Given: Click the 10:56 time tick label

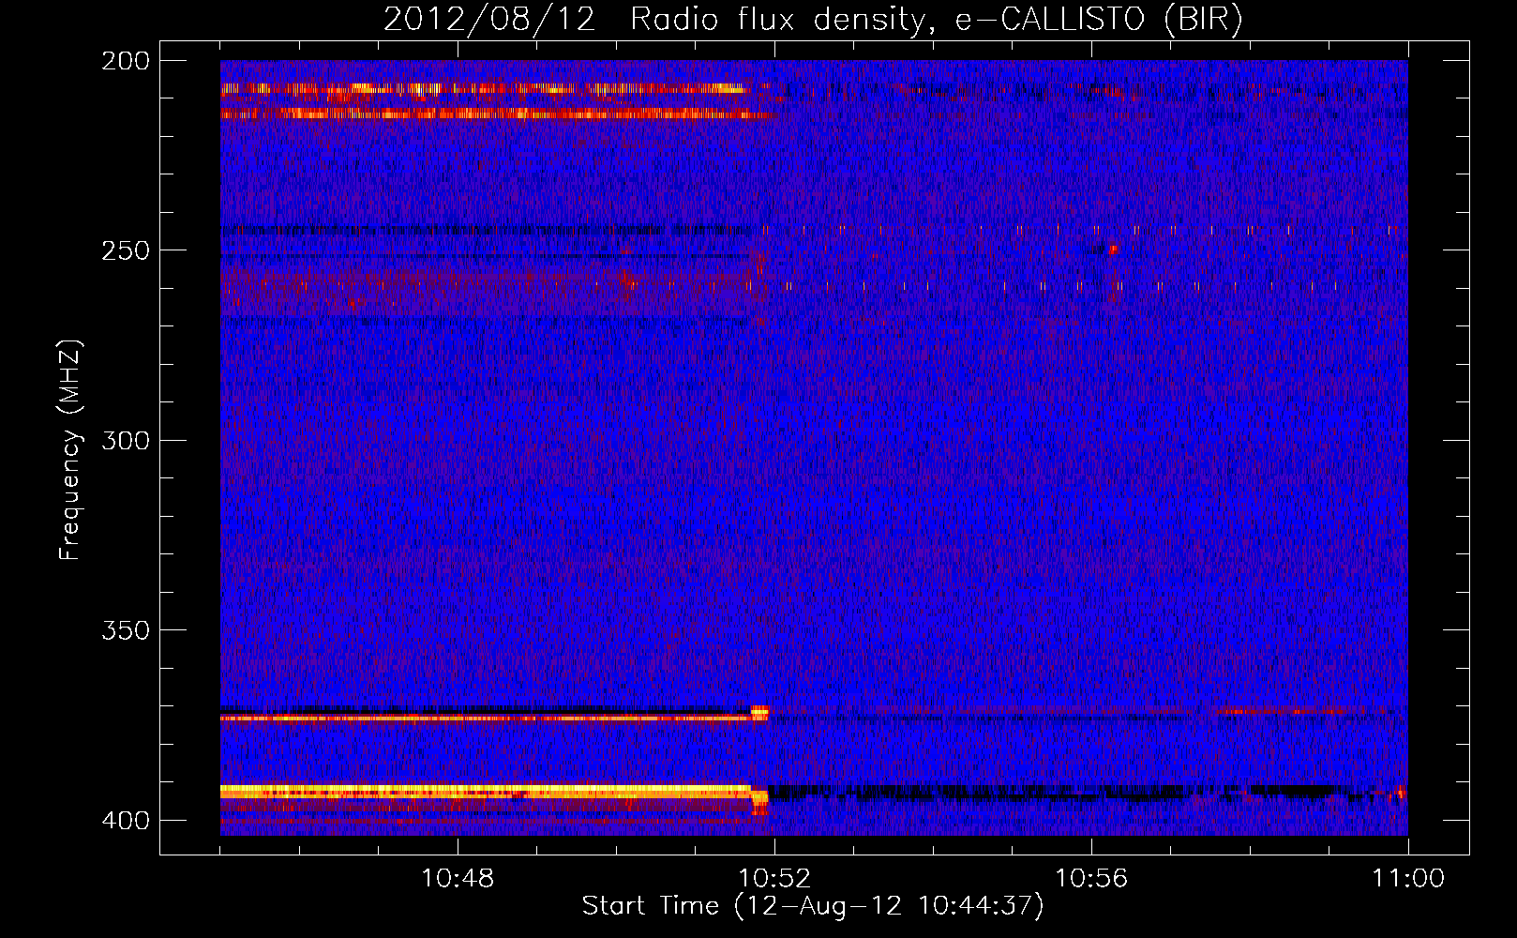Looking at the screenshot, I should point(1091,879).
